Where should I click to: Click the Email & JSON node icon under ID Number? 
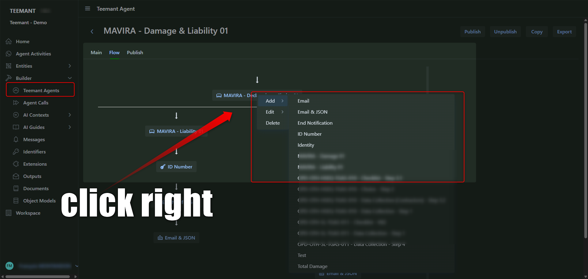160,238
